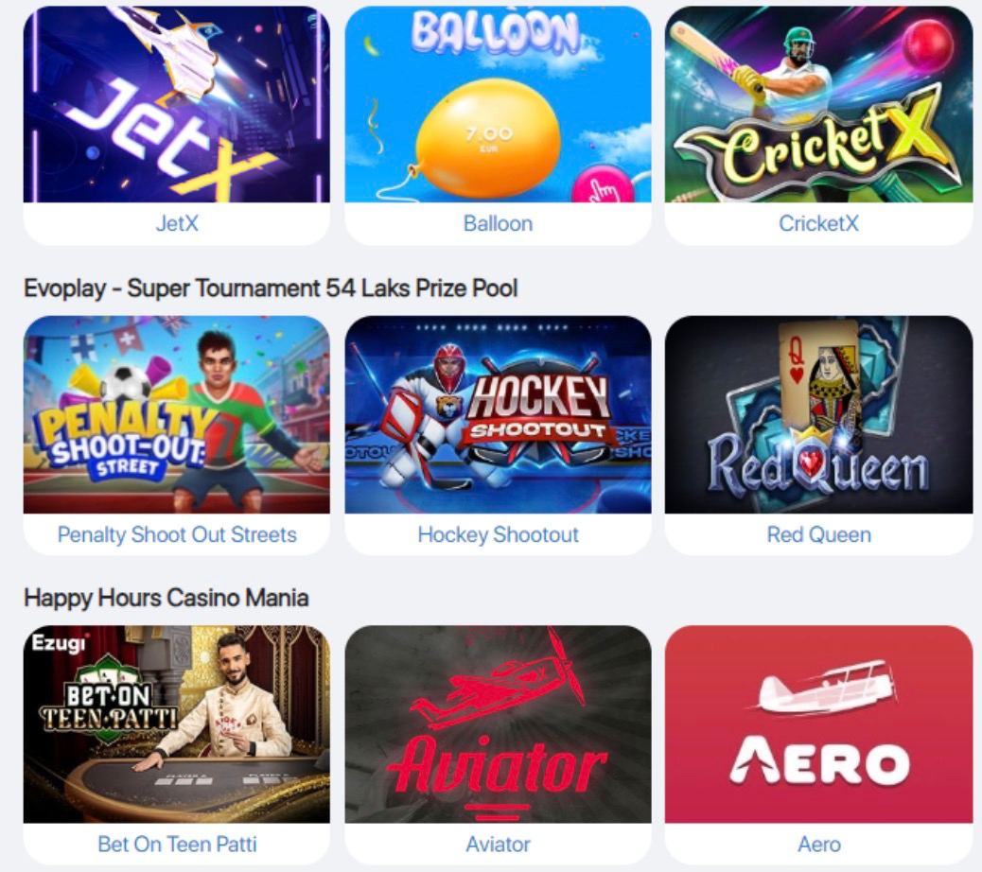
Task: Open the JetX game thumbnail
Action: point(177,105)
